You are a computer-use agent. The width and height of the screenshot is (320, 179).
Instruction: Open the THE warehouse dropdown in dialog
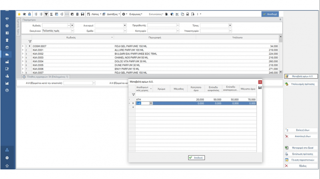(x=151, y=103)
